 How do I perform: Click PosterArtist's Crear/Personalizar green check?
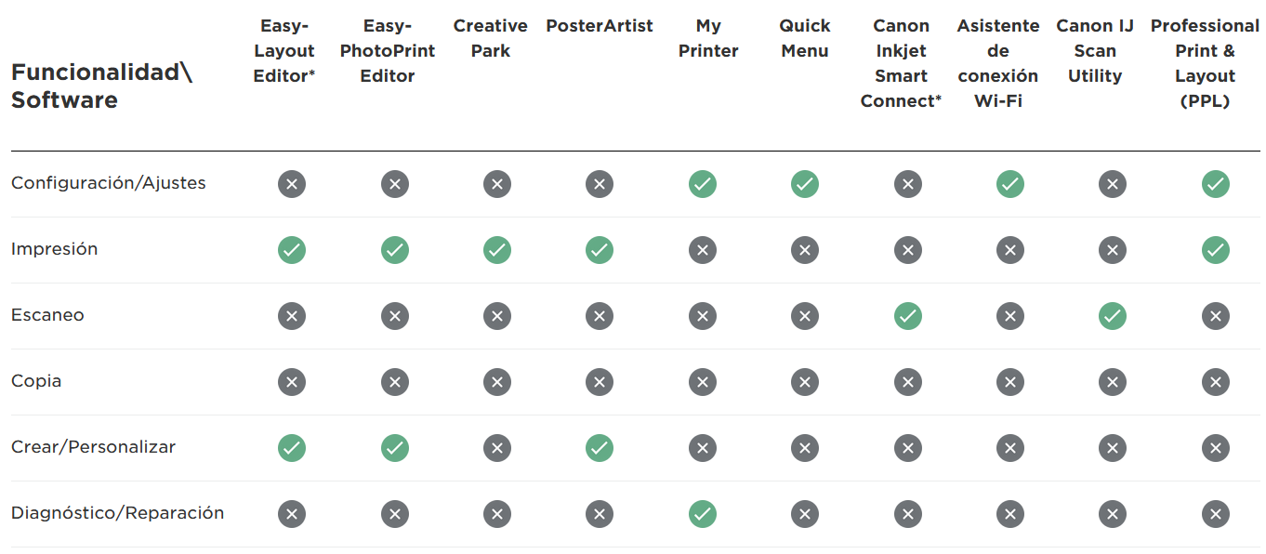pos(600,448)
